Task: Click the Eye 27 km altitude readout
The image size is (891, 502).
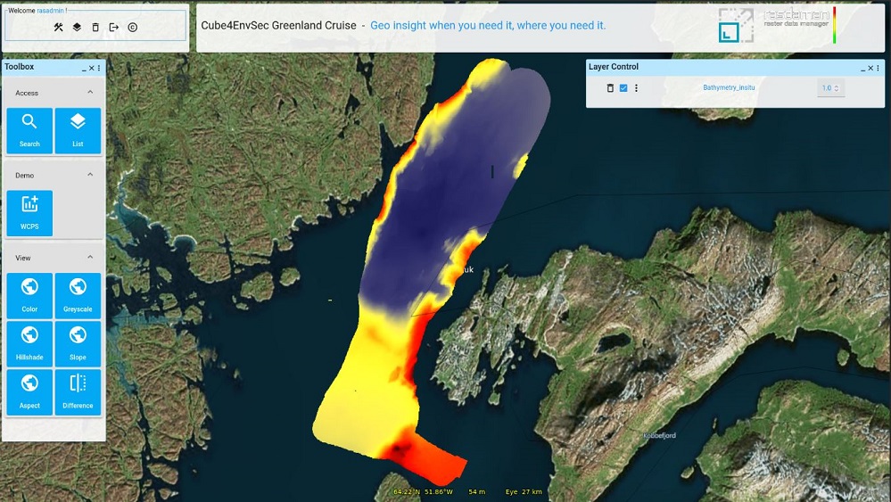Action: tap(524, 492)
